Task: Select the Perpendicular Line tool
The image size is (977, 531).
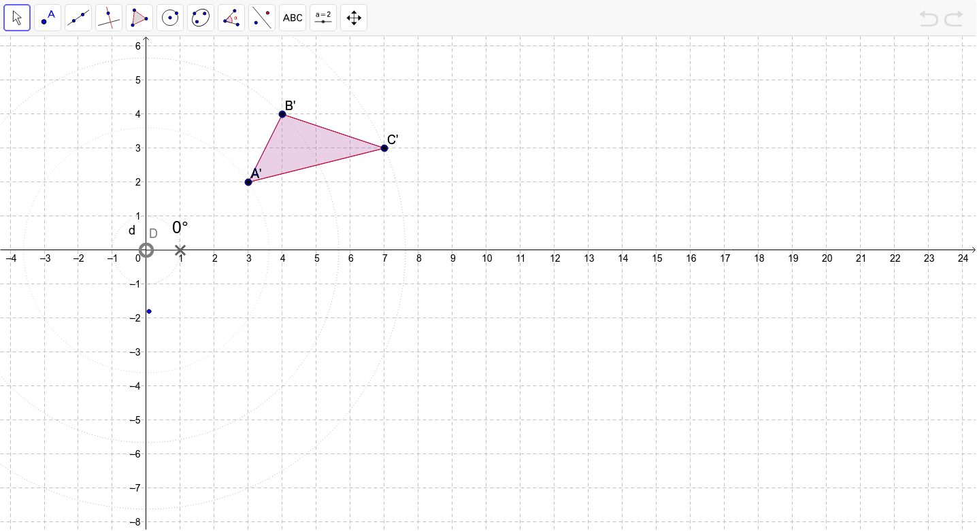Action: click(x=108, y=17)
